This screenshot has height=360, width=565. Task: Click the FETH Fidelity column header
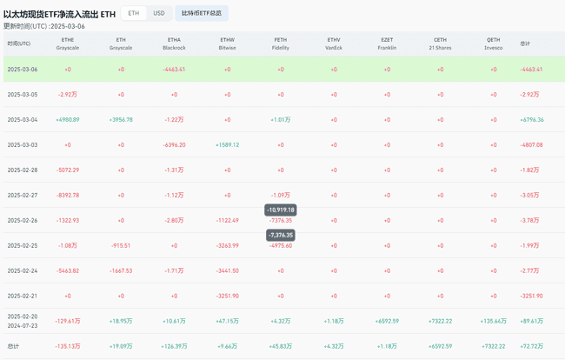coord(281,43)
